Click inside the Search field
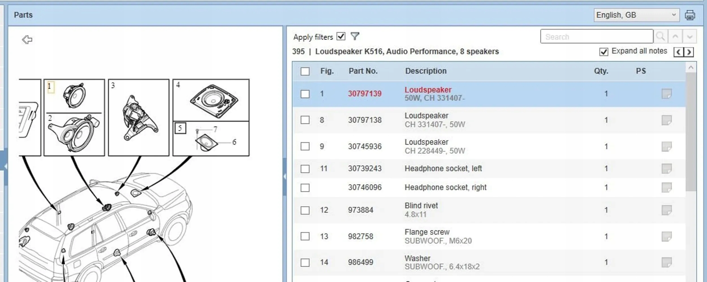This screenshot has height=282, width=707. coord(596,36)
